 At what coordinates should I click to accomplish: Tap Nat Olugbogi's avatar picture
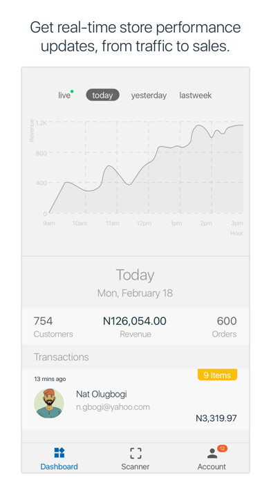(49, 403)
